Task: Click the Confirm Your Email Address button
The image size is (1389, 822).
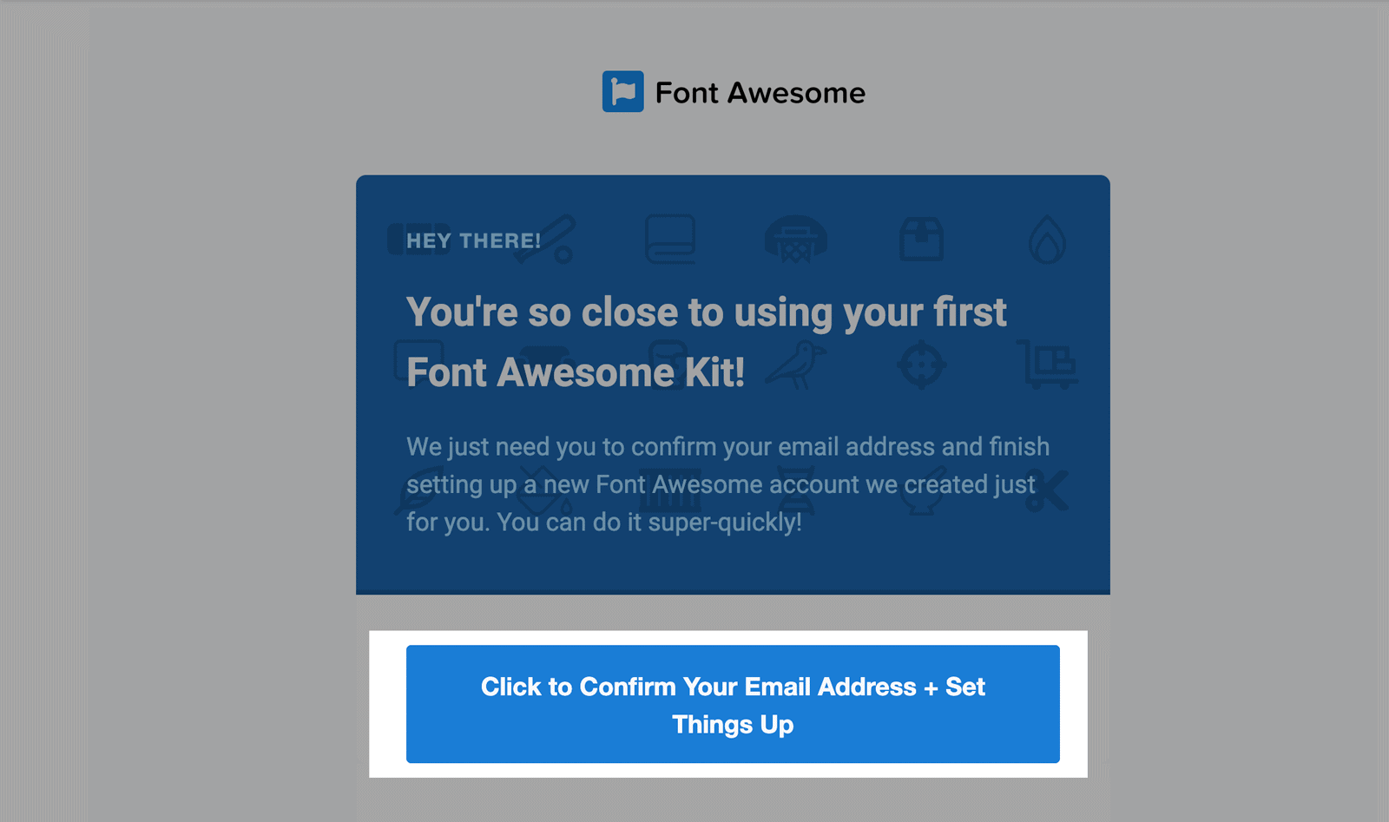Action: (733, 704)
